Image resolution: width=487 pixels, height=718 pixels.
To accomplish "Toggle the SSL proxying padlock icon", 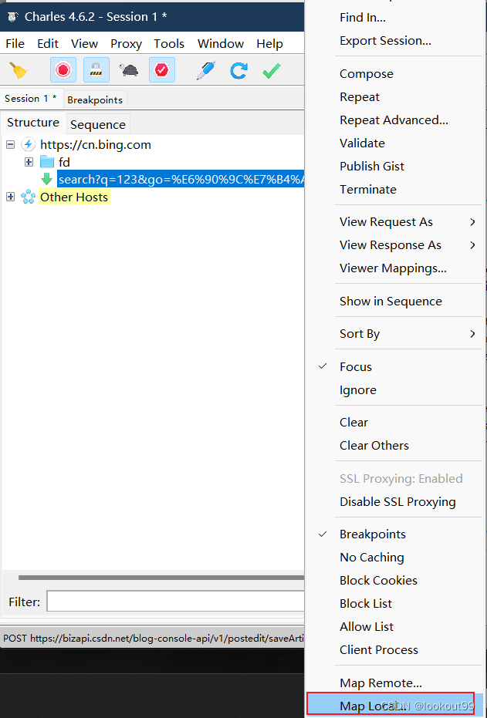I will click(x=96, y=70).
